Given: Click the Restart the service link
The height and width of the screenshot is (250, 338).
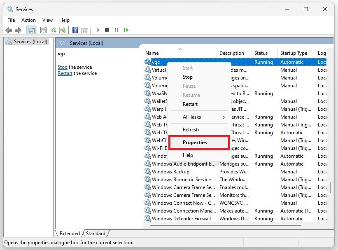Looking at the screenshot, I should tap(65, 73).
